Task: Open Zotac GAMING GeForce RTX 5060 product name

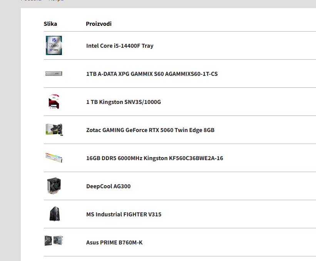Action: coord(150,130)
